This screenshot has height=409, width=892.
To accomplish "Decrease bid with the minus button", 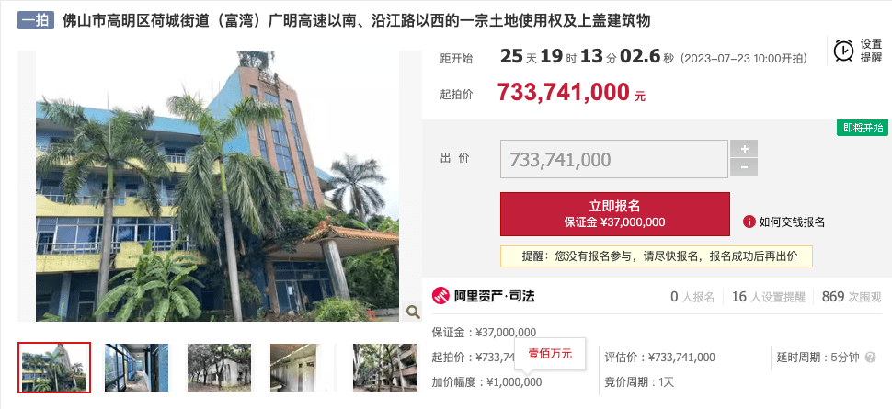I will coord(744,168).
